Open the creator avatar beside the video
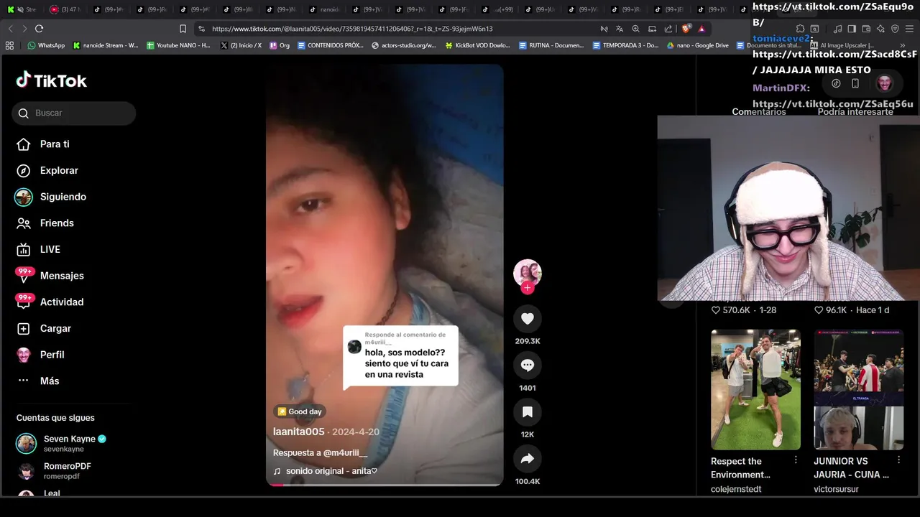This screenshot has width=920, height=517. pos(527,273)
